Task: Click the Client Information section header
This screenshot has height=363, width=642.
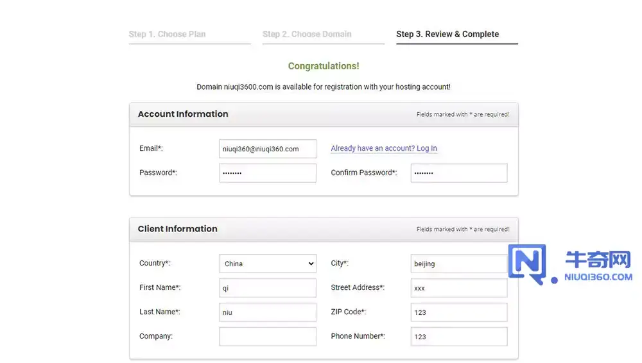Action: point(178,229)
